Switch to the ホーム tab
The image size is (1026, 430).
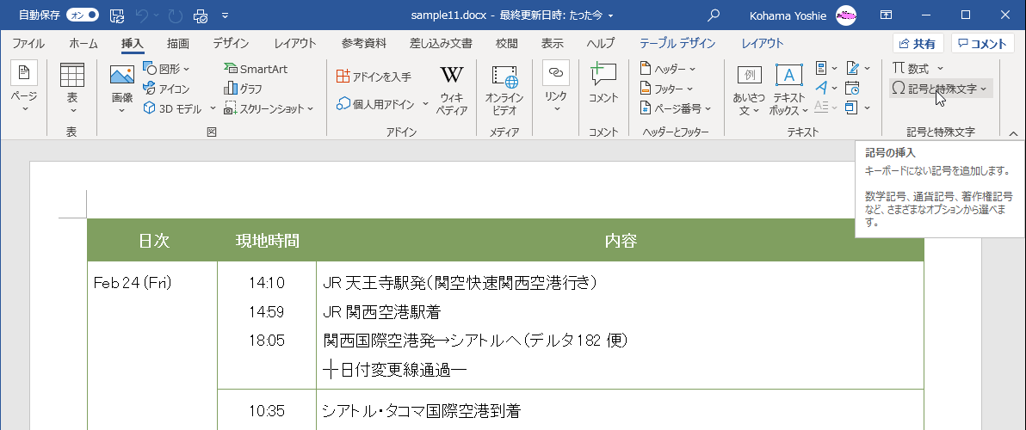83,44
